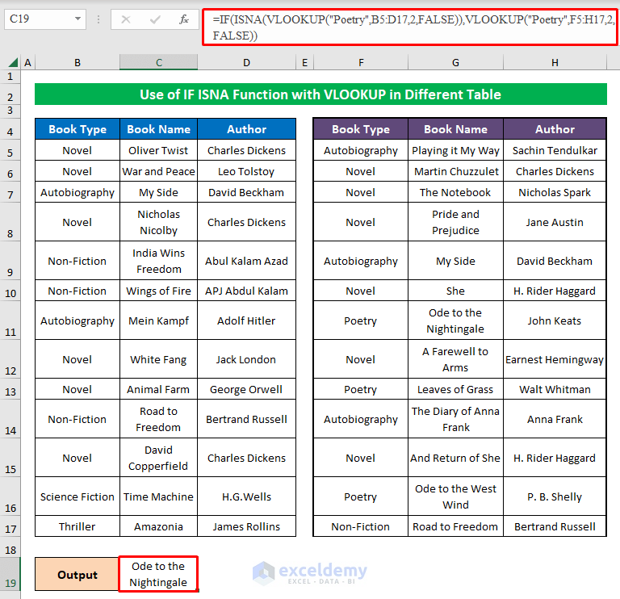Select the Mein Kampf cell
The height and width of the screenshot is (599, 620).
158,320
